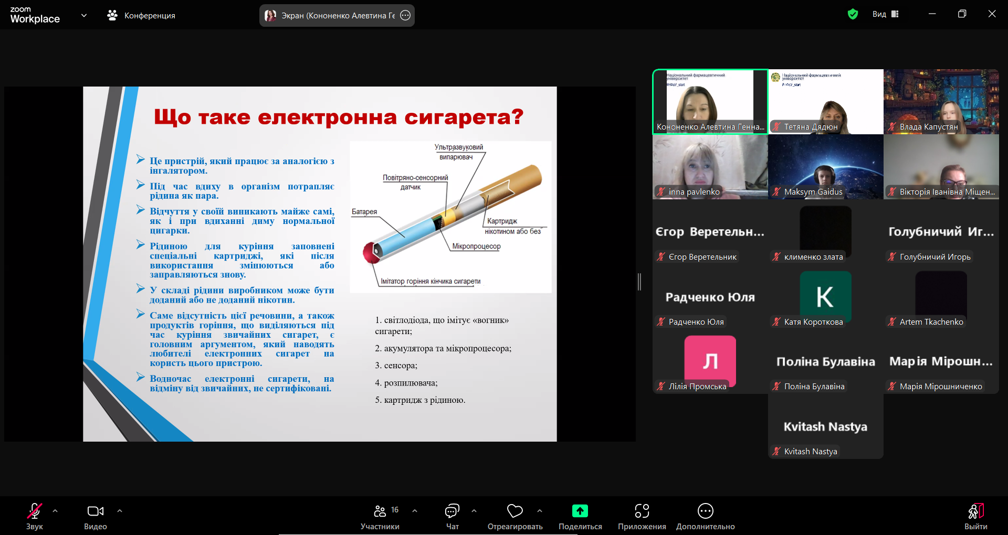This screenshot has width=1008, height=535.
Task: Start screen sharing with Поделиться
Action: 580,517
